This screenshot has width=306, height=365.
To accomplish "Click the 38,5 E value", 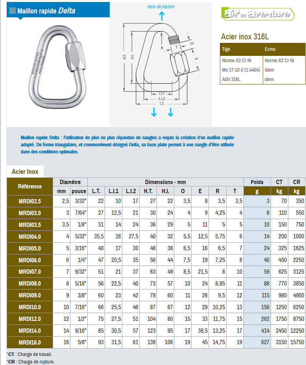I will click(203, 330).
